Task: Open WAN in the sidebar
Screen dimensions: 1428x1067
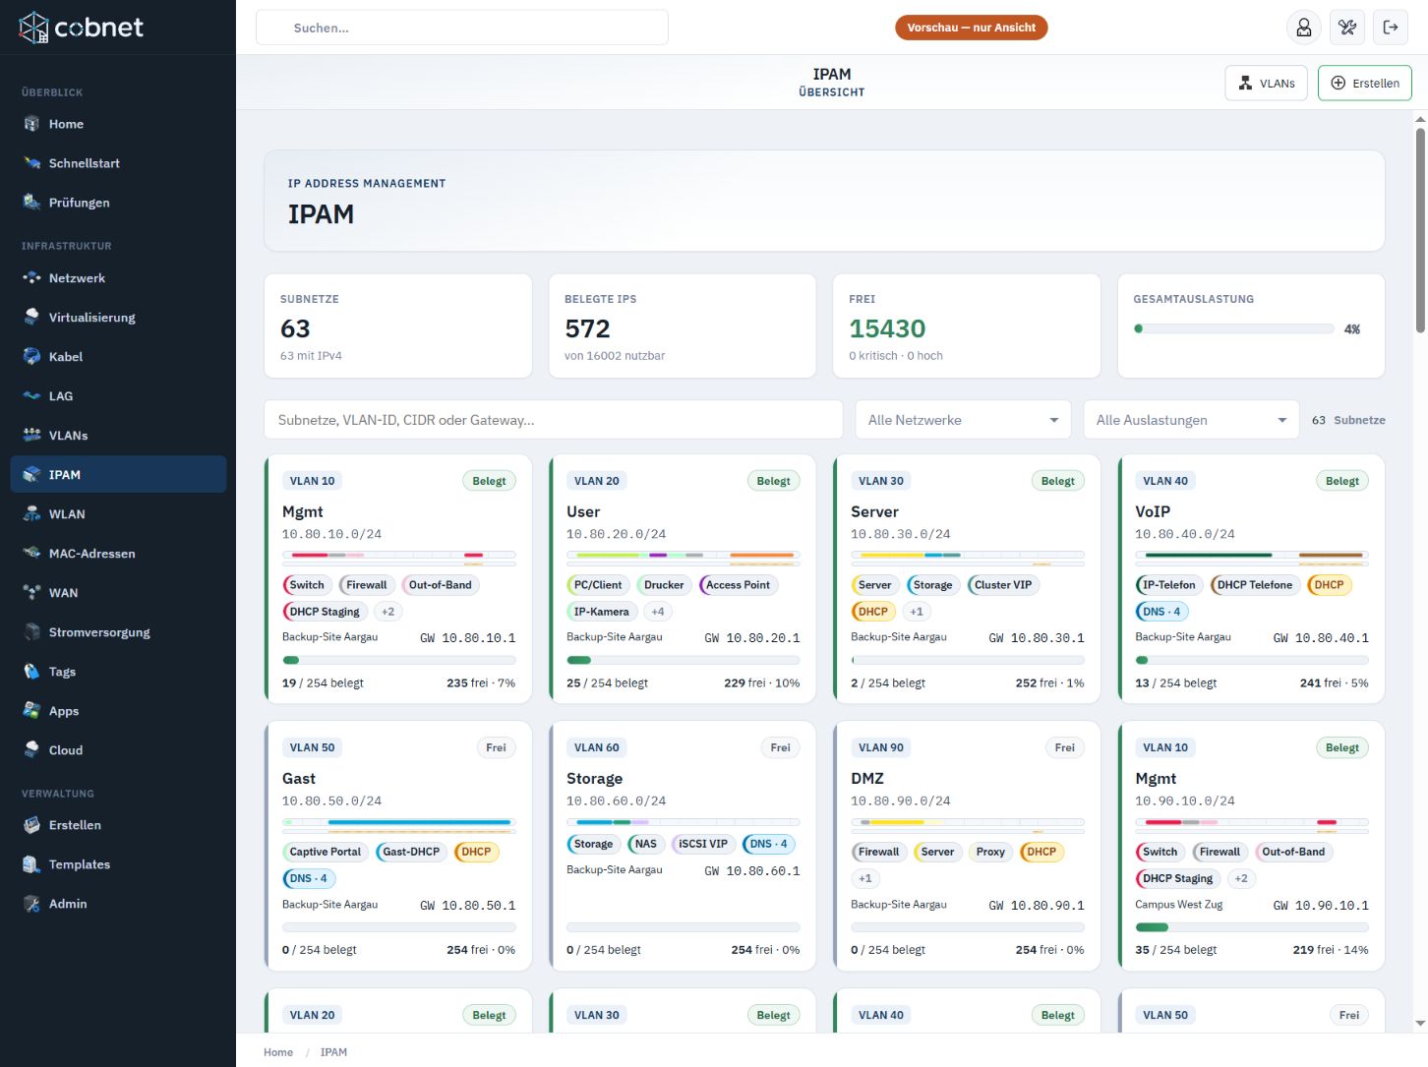Action: pyautogui.click(x=118, y=593)
